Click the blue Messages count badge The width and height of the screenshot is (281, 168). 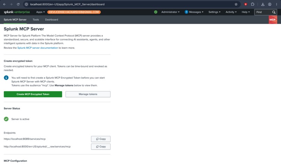pyautogui.click(x=187, y=12)
